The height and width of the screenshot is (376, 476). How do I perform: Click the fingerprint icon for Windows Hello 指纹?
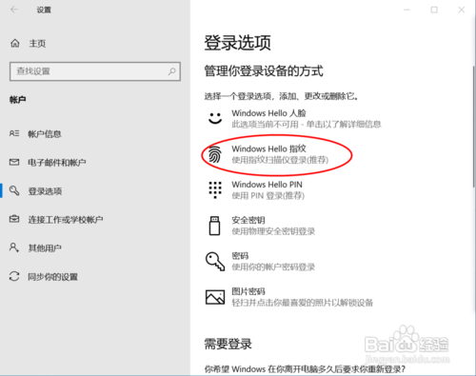pos(215,154)
